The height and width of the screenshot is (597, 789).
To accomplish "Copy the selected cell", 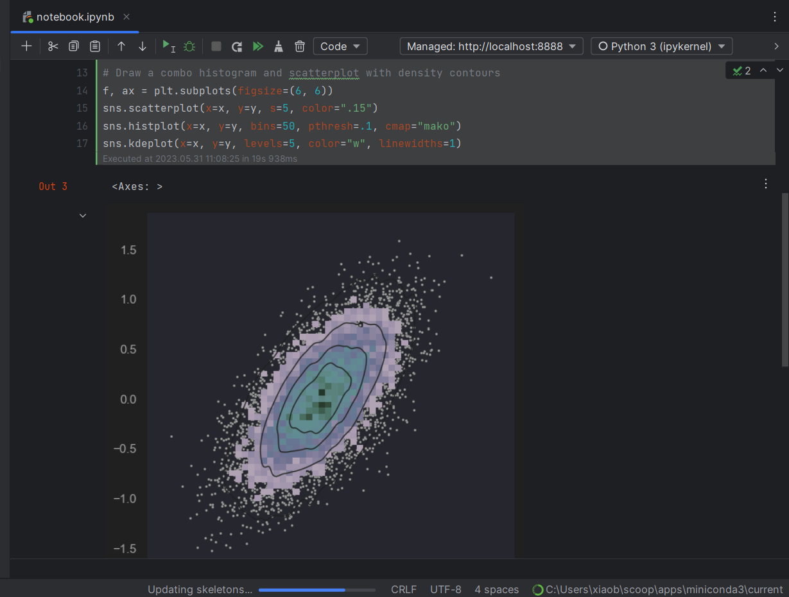I will (x=74, y=46).
